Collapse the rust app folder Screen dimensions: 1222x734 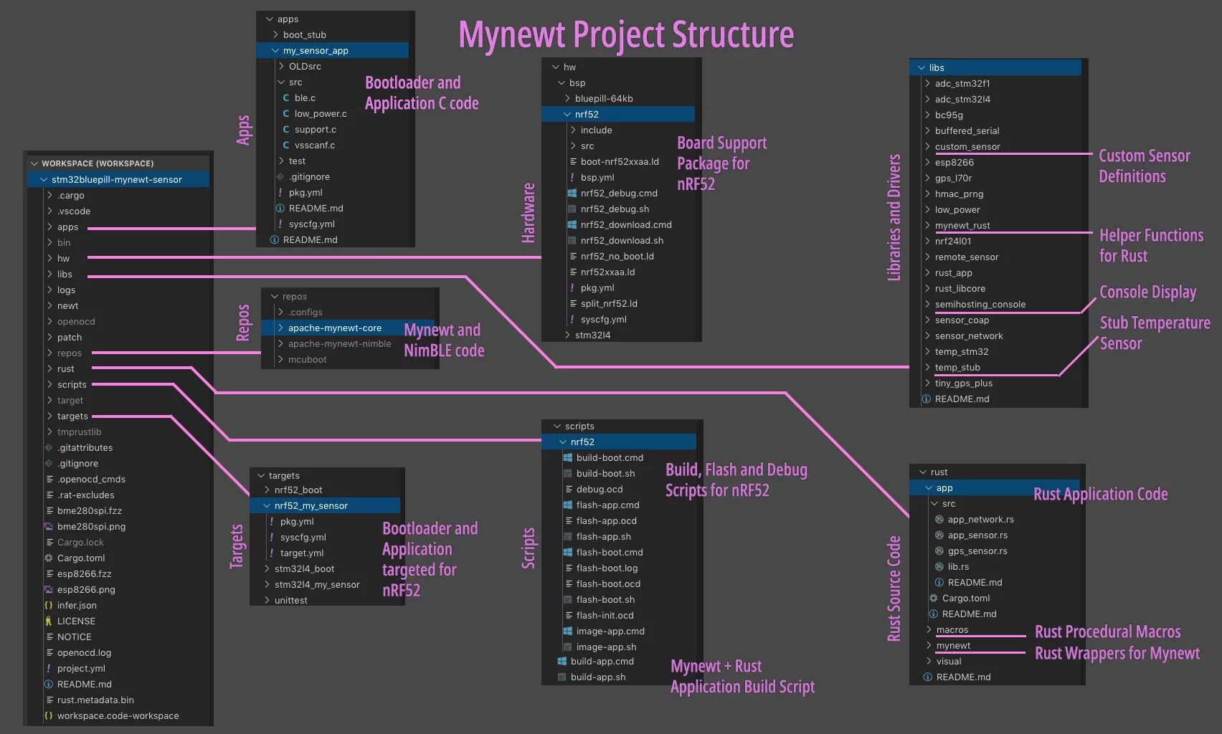929,487
